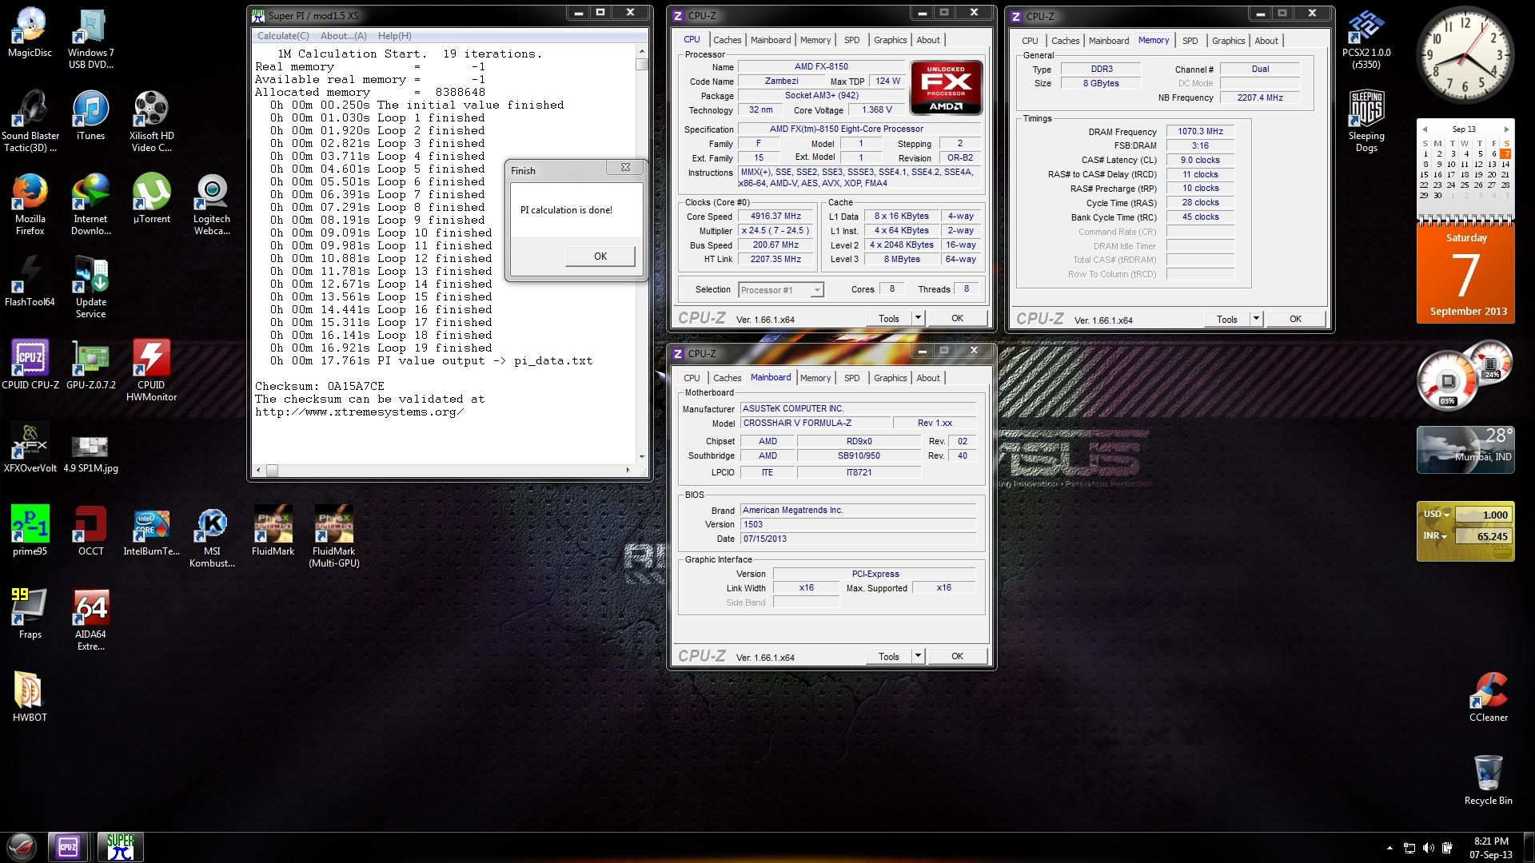Open Mumbai weather gadget
The height and width of the screenshot is (863, 1535).
coord(1465,450)
